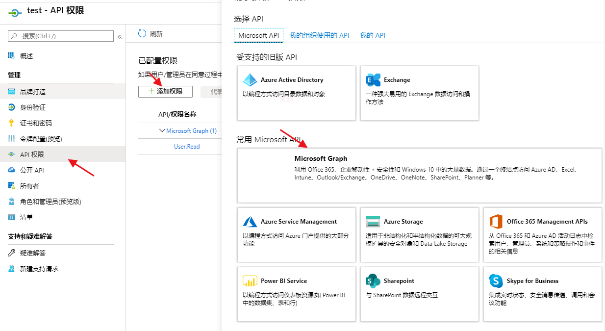The width and height of the screenshot is (605, 331).
Task: Open 疑难解答 in support section
Action: [x=63, y=253]
